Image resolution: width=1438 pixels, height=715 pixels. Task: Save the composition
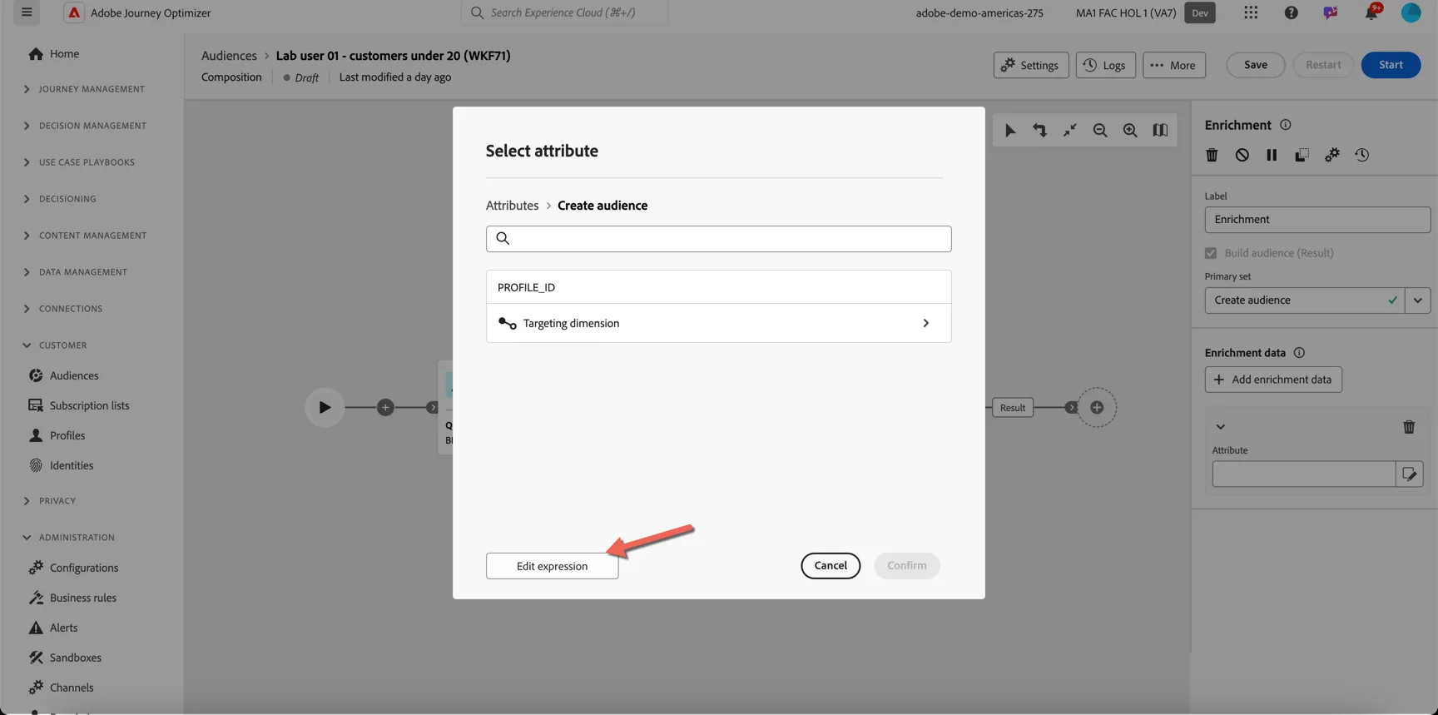1255,65
